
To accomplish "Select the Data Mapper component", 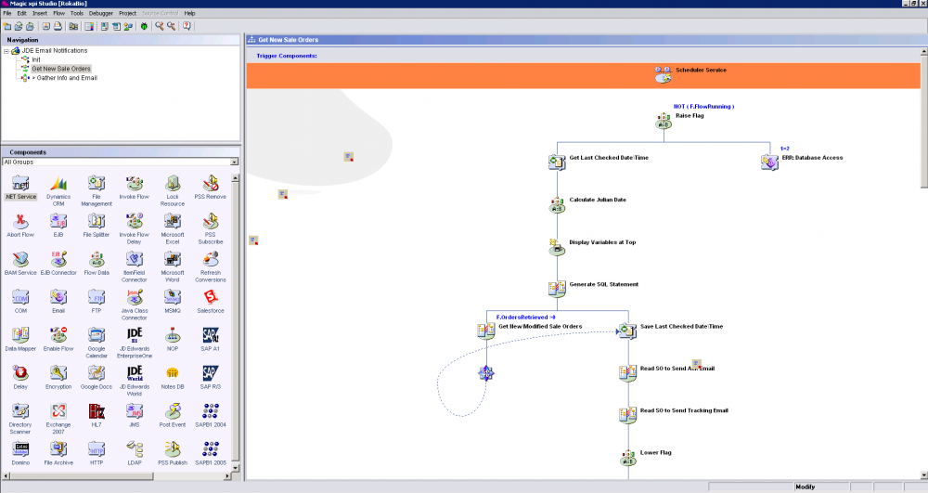I will click(x=20, y=340).
